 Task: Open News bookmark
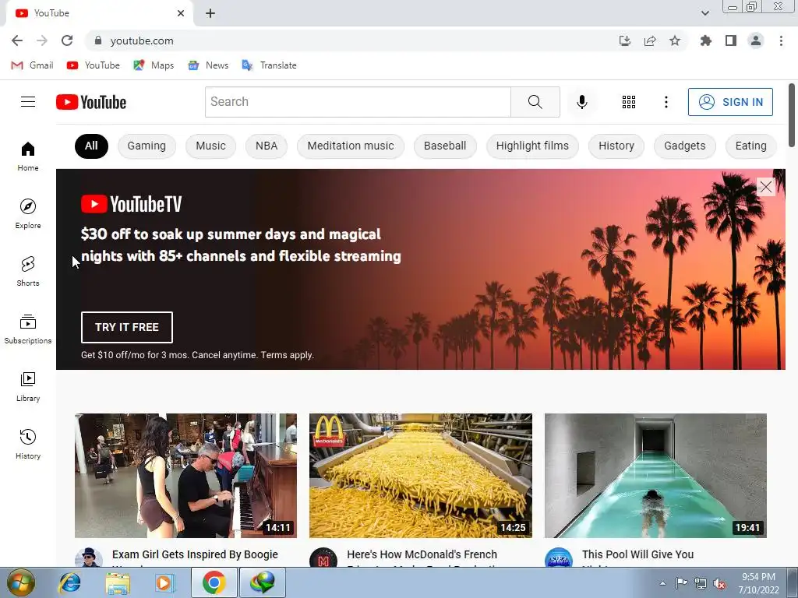208,65
